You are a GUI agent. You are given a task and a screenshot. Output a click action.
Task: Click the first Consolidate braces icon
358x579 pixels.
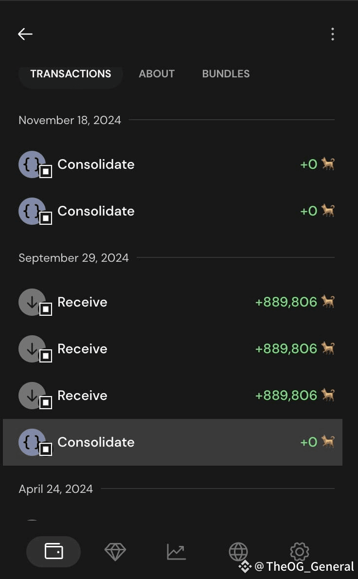point(33,164)
